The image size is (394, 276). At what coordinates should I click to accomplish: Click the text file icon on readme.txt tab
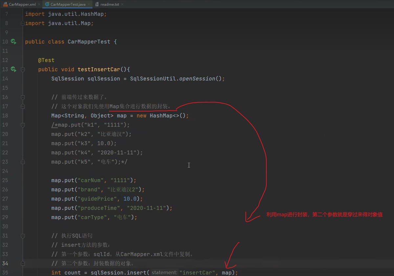(97, 4)
